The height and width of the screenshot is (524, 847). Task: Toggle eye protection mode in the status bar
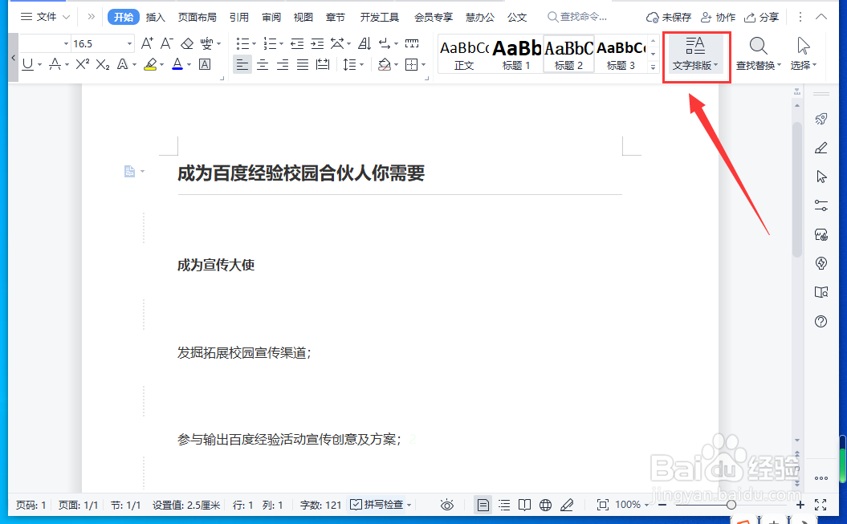point(446,505)
